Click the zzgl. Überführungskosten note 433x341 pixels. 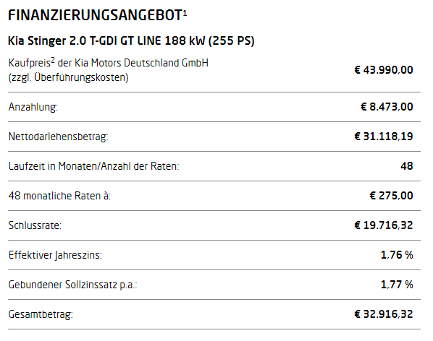pyautogui.click(x=69, y=77)
